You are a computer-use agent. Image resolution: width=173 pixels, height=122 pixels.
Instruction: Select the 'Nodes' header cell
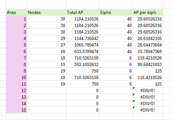point(47,12)
